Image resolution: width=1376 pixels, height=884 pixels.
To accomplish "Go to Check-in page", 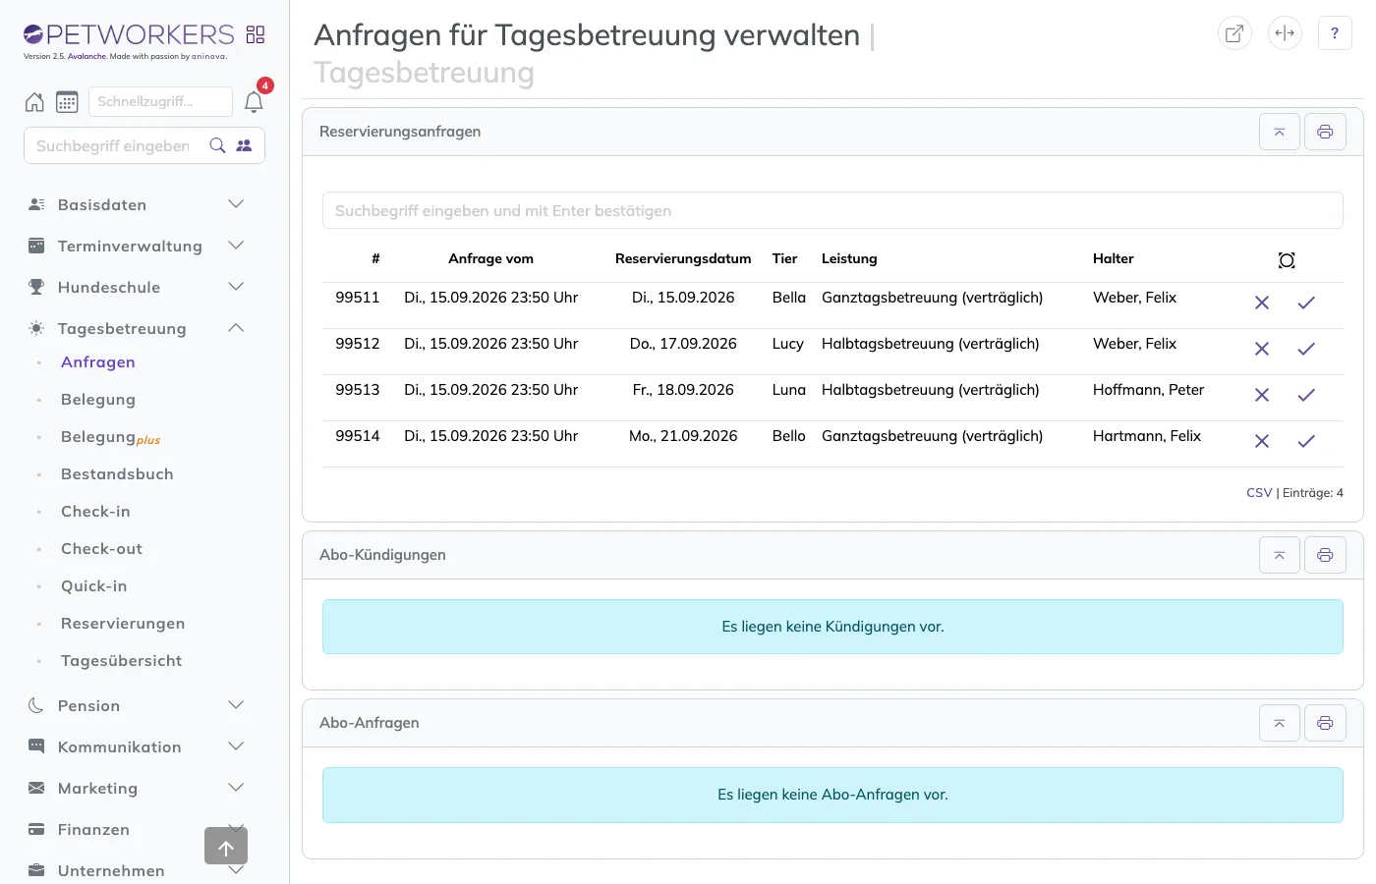I will [95, 512].
